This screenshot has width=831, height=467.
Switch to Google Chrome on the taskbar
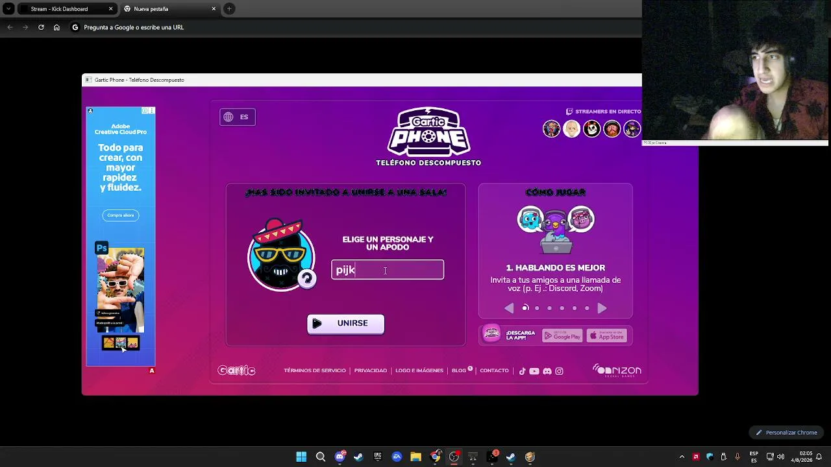(435, 457)
